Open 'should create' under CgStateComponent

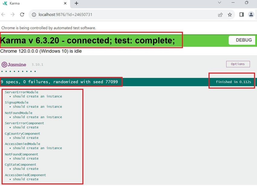(x=26, y=169)
